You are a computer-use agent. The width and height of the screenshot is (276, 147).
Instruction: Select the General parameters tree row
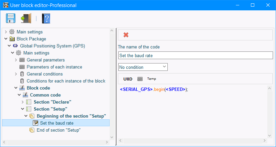coord(46,60)
